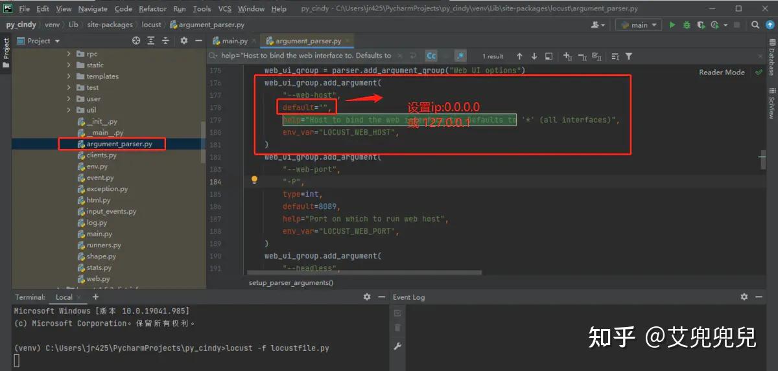Open search results in Find window icon
This screenshot has height=371, width=778.
click(x=549, y=56)
